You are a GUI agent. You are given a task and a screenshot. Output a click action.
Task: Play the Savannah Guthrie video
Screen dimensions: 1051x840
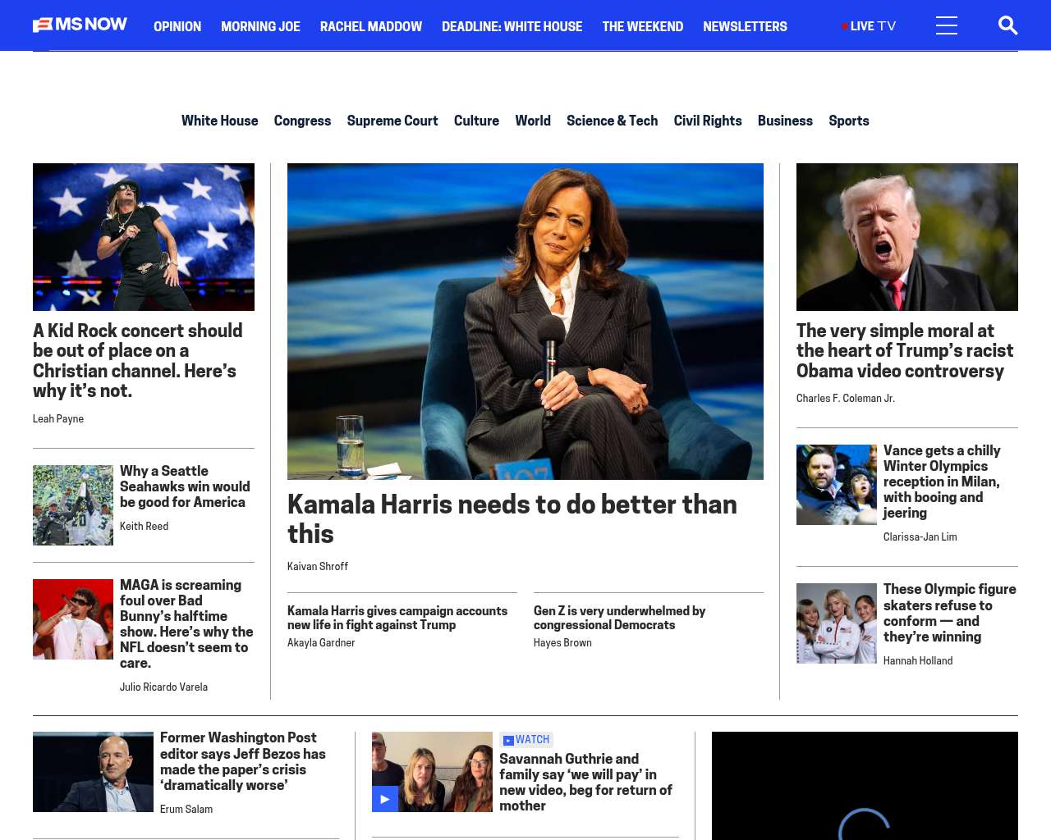click(x=385, y=799)
